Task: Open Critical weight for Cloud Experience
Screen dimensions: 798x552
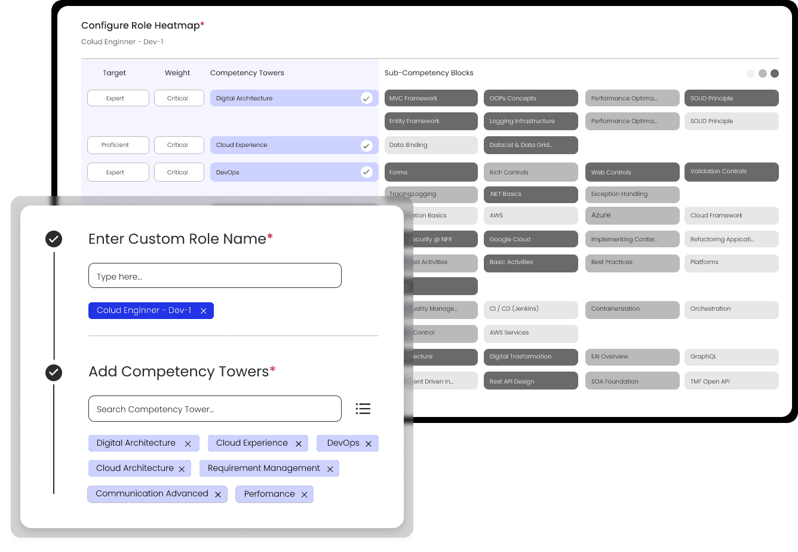Action: (179, 145)
